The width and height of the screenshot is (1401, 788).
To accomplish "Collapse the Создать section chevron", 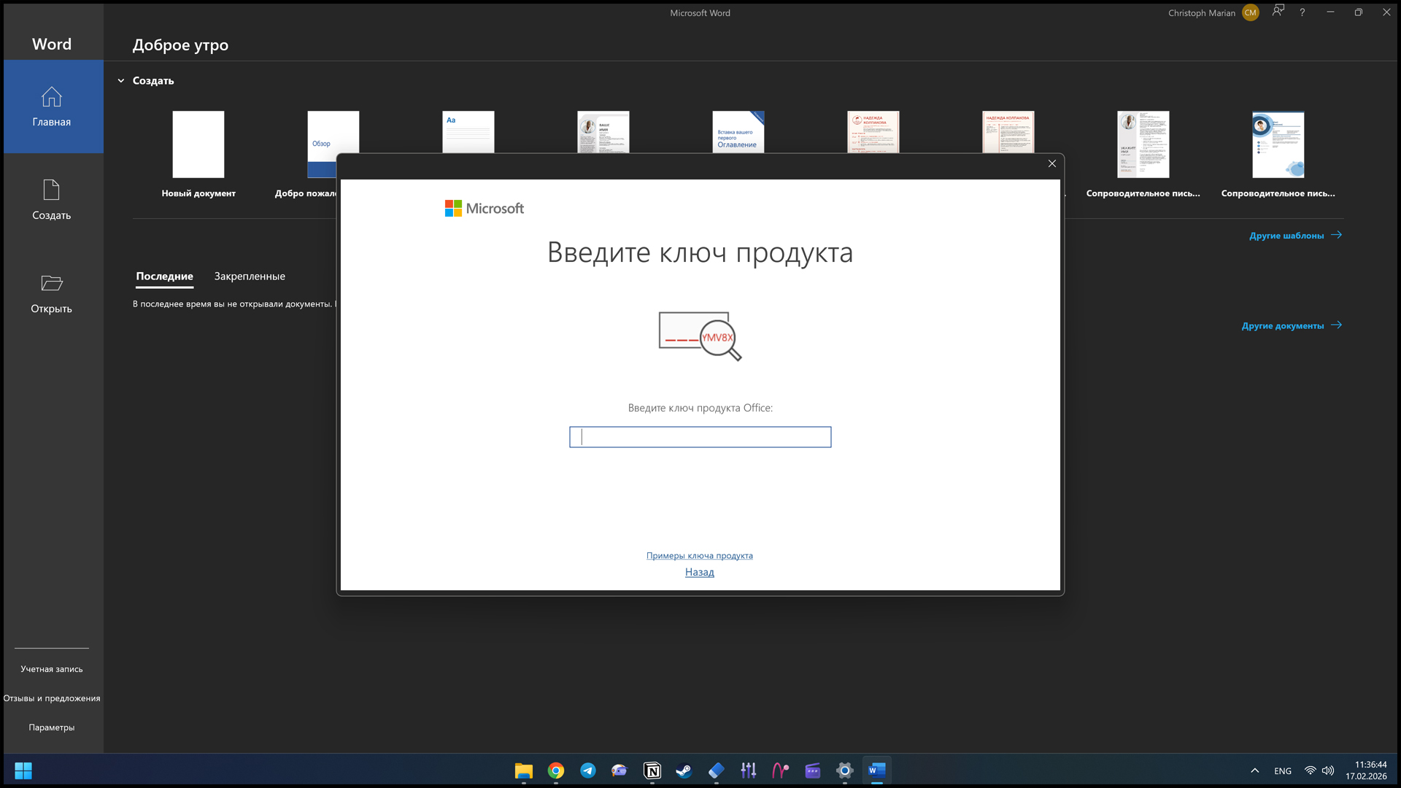I will (121, 81).
